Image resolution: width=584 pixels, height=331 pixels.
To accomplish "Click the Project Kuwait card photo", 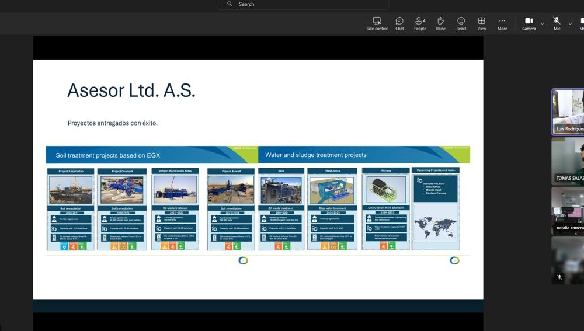I will pos(231,190).
